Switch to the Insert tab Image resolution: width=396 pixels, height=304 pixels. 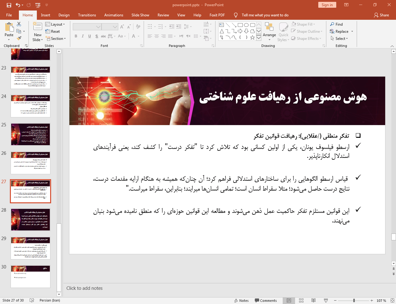point(46,15)
